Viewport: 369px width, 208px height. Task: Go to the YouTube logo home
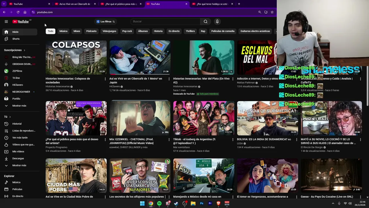pyautogui.click(x=20, y=21)
